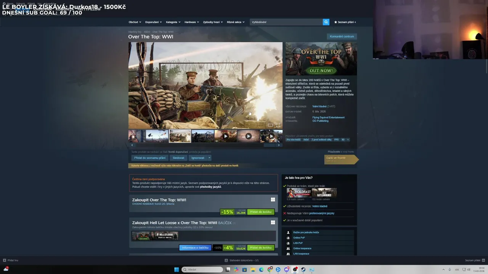Viewport: 488px width, 274px height.
Task: Select the highlighted machine gun thumbnail
Action: [x=180, y=136]
